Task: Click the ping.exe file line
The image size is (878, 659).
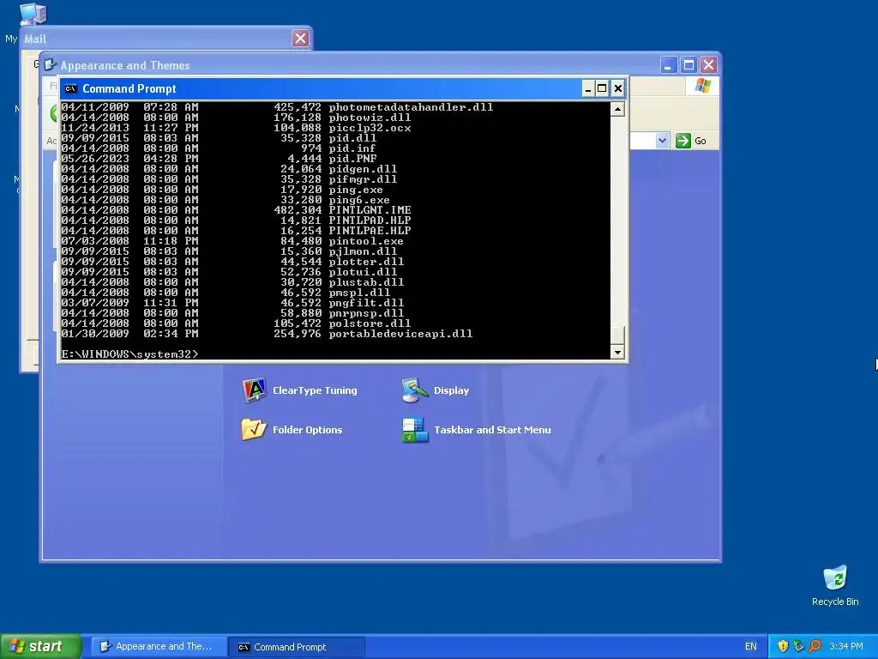Action: (x=222, y=190)
